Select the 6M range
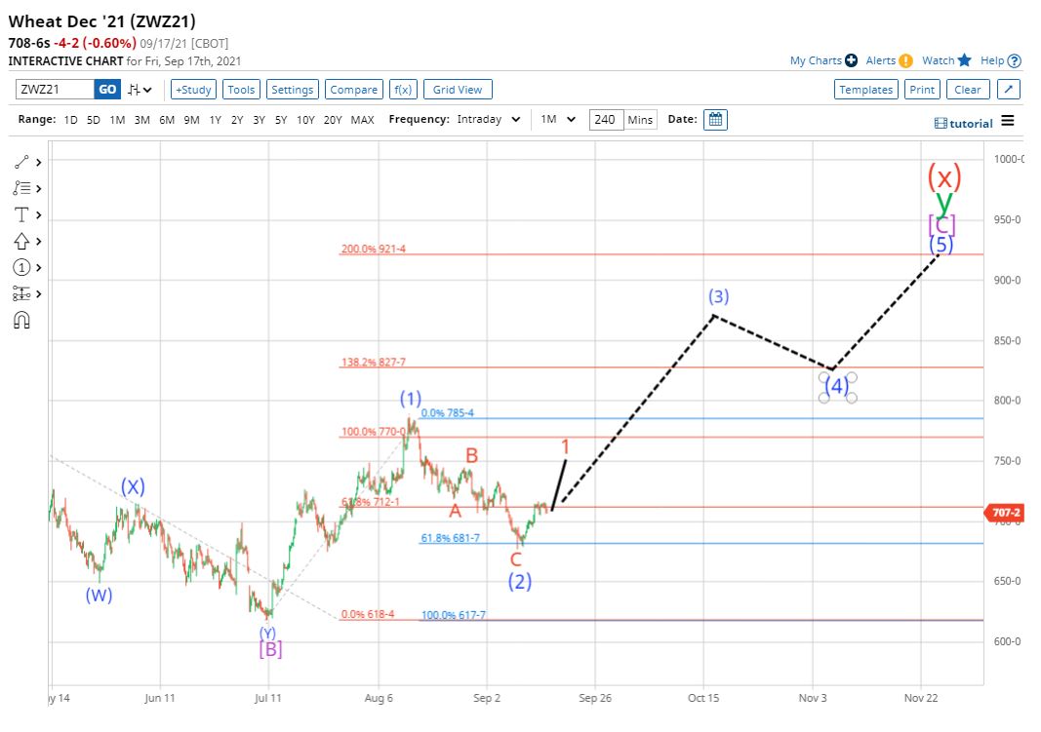Screen dimensions: 1041x732 point(167,120)
